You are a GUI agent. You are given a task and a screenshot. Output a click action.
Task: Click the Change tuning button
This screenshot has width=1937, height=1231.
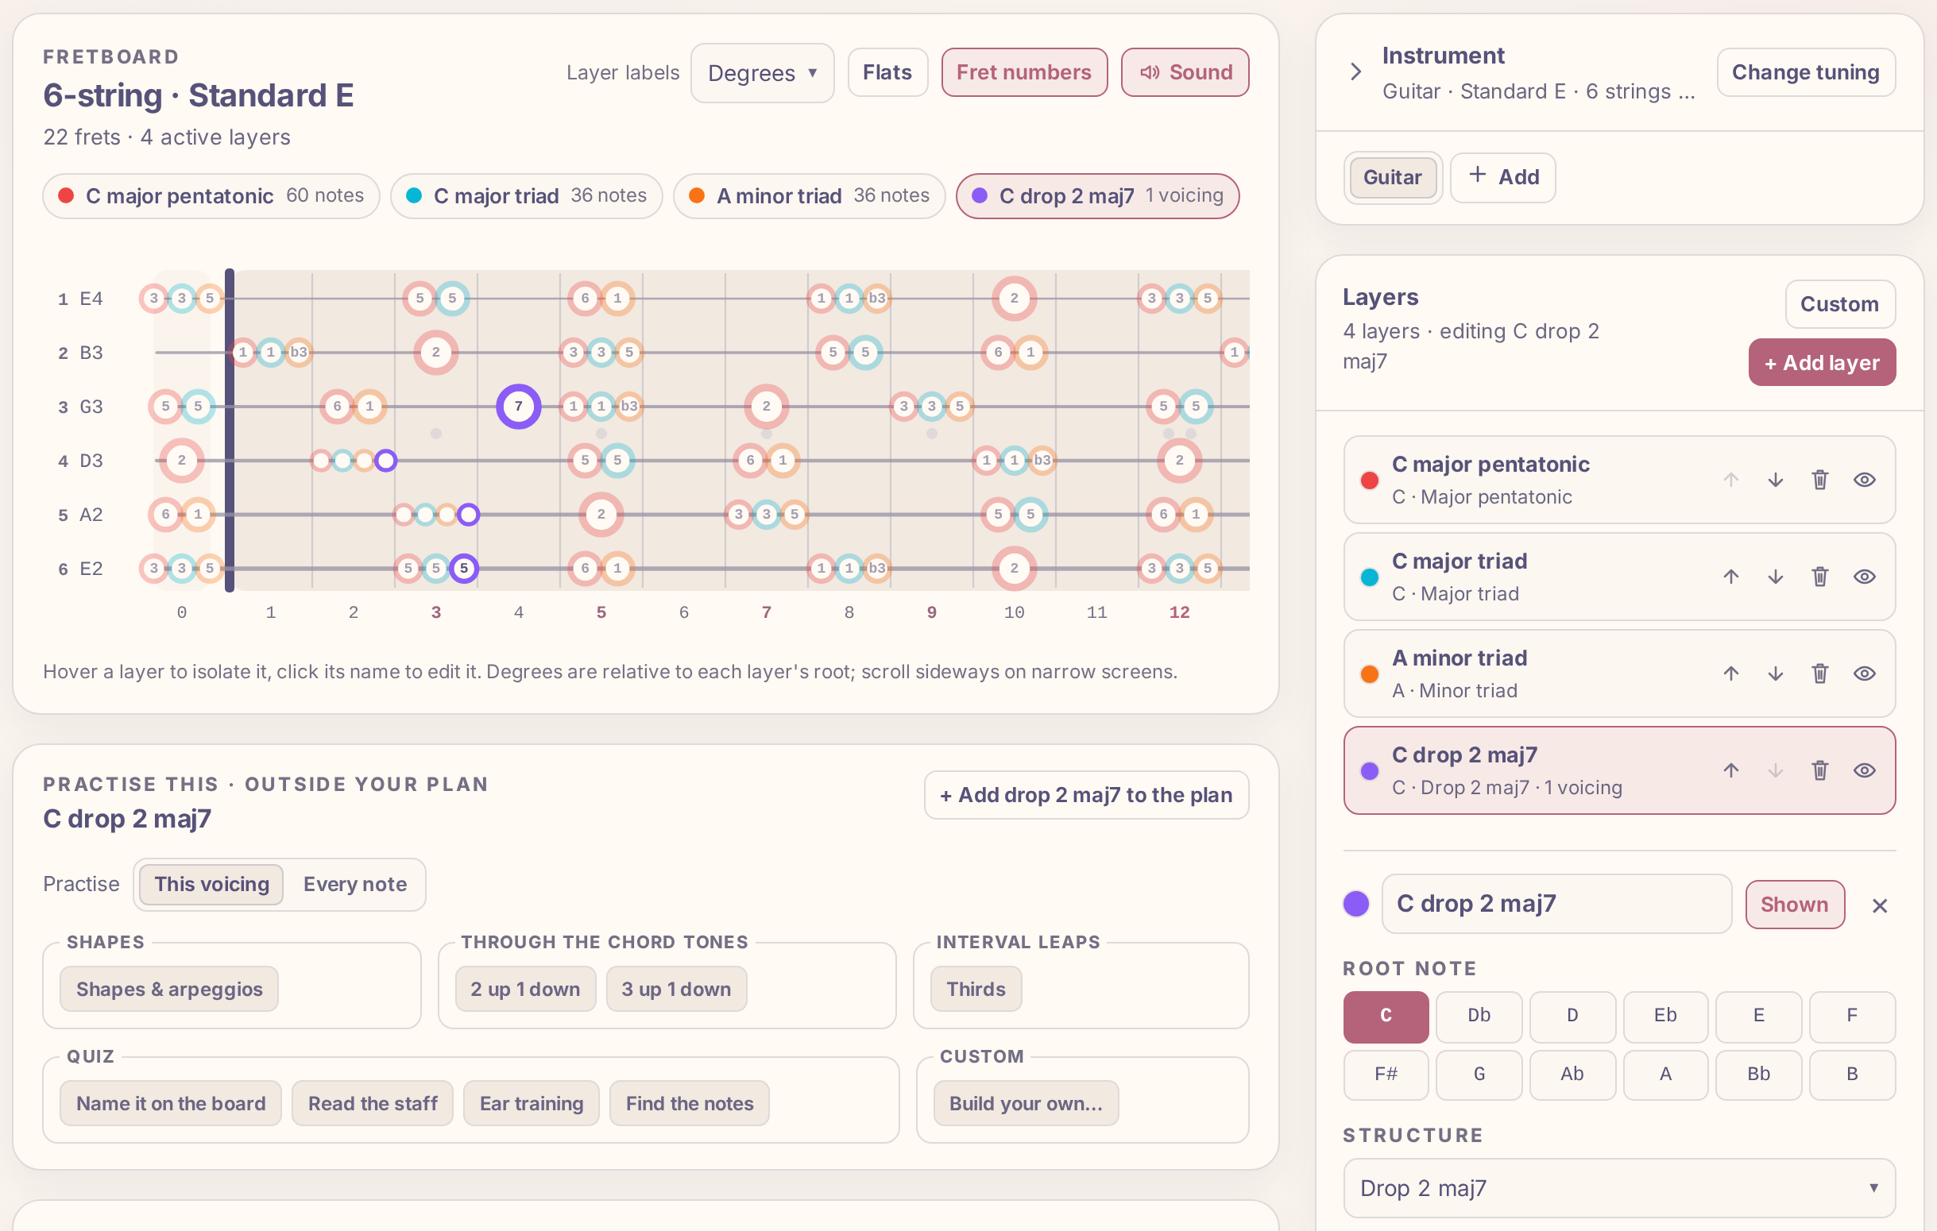(1805, 72)
